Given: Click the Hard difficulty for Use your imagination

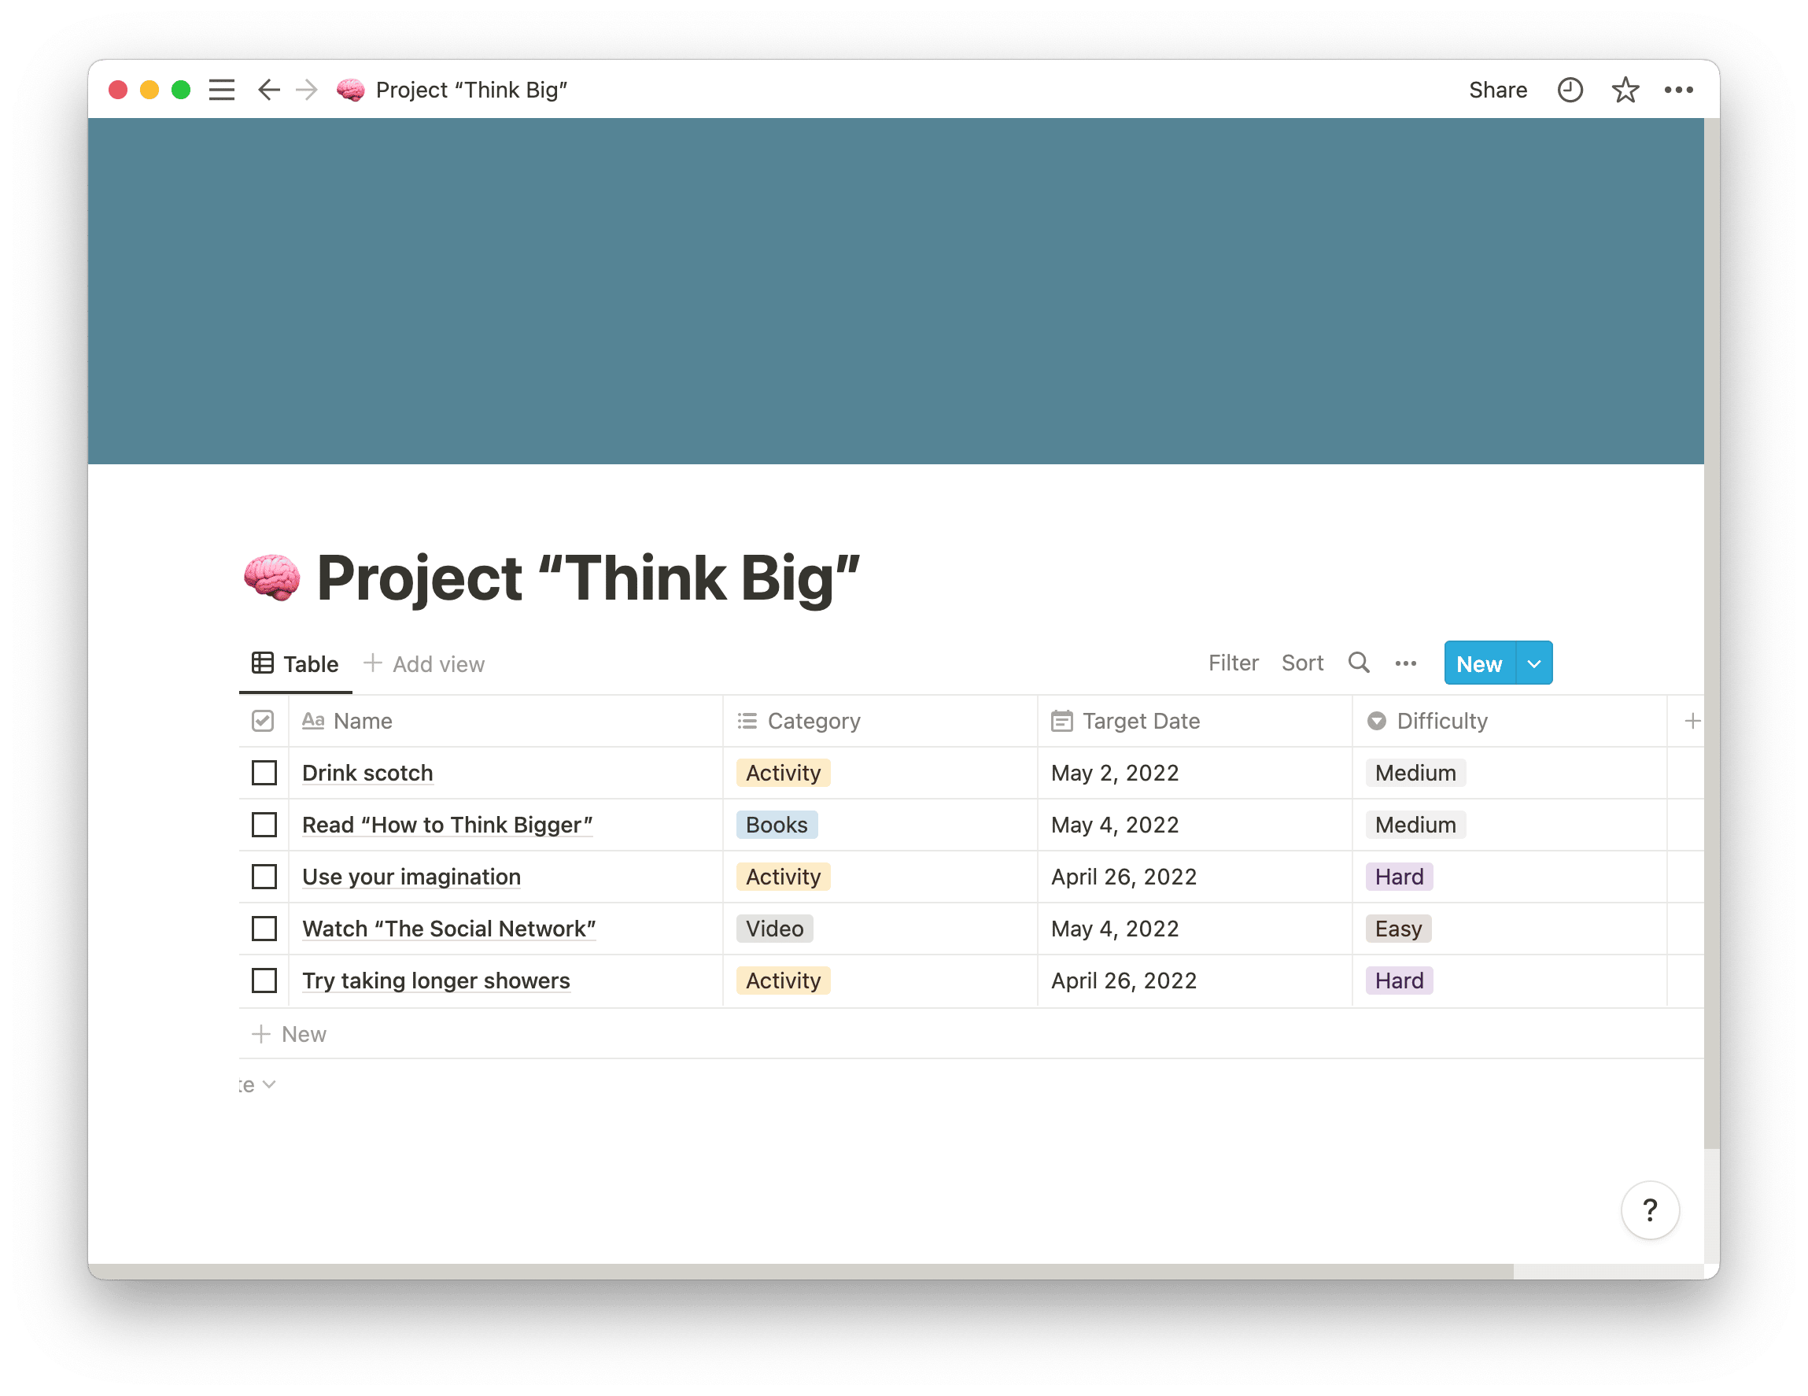Looking at the screenshot, I should coord(1399,876).
